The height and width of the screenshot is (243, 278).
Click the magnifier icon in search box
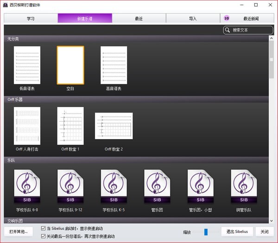tap(227, 30)
